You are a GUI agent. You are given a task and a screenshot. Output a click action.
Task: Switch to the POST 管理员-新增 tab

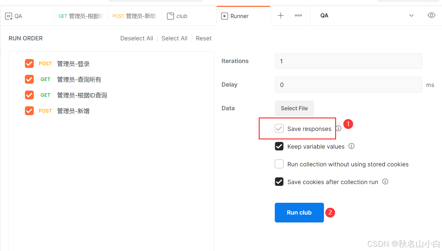pos(135,16)
